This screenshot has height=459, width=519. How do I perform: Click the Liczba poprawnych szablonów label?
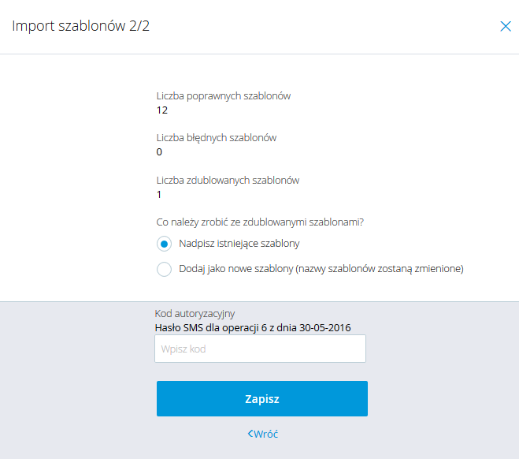pyautogui.click(x=224, y=96)
